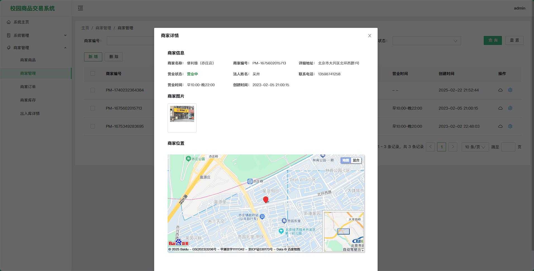The image size is (534, 271).
Task: Click the sidebar collapse hamburger icon
Action: click(80, 8)
